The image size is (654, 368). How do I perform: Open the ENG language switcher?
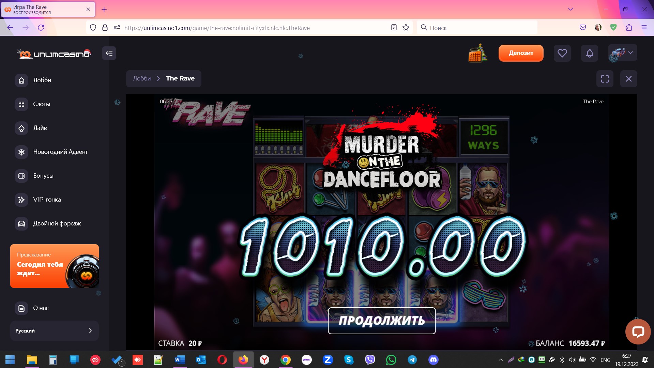(x=605, y=360)
